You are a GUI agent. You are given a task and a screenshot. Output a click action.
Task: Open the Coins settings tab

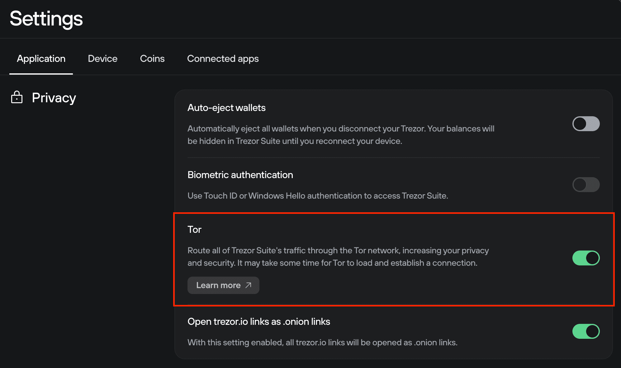[x=152, y=58]
